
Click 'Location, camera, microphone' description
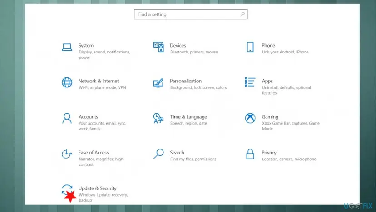tap(289, 159)
